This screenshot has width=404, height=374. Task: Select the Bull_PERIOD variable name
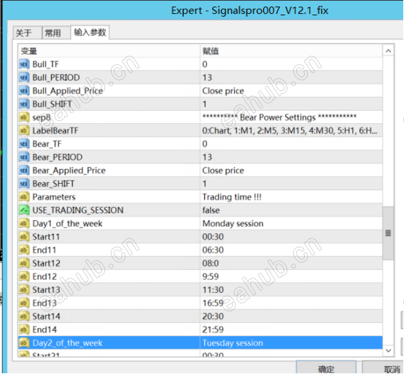(56, 77)
